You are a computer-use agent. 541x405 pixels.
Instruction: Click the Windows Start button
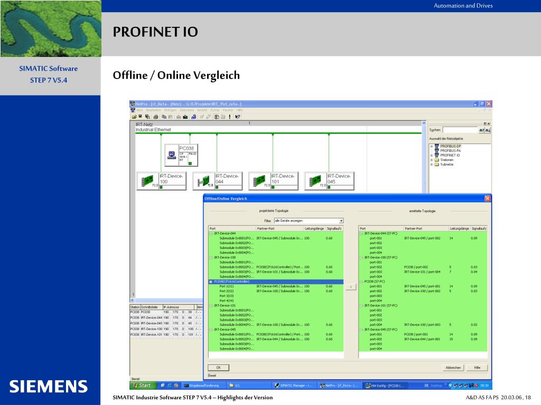(x=142, y=385)
